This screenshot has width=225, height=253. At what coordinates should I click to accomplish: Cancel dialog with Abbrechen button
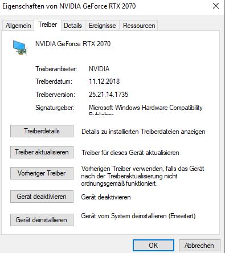[x=199, y=246]
